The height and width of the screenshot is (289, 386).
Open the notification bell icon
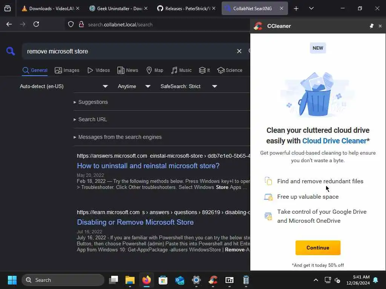click(x=376, y=280)
